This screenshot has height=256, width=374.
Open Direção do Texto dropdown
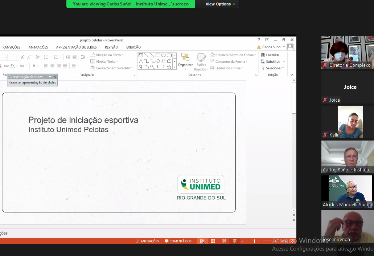coord(107,55)
